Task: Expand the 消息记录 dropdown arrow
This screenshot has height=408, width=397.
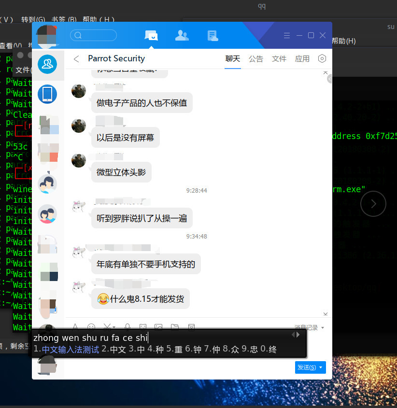Action: click(x=323, y=328)
